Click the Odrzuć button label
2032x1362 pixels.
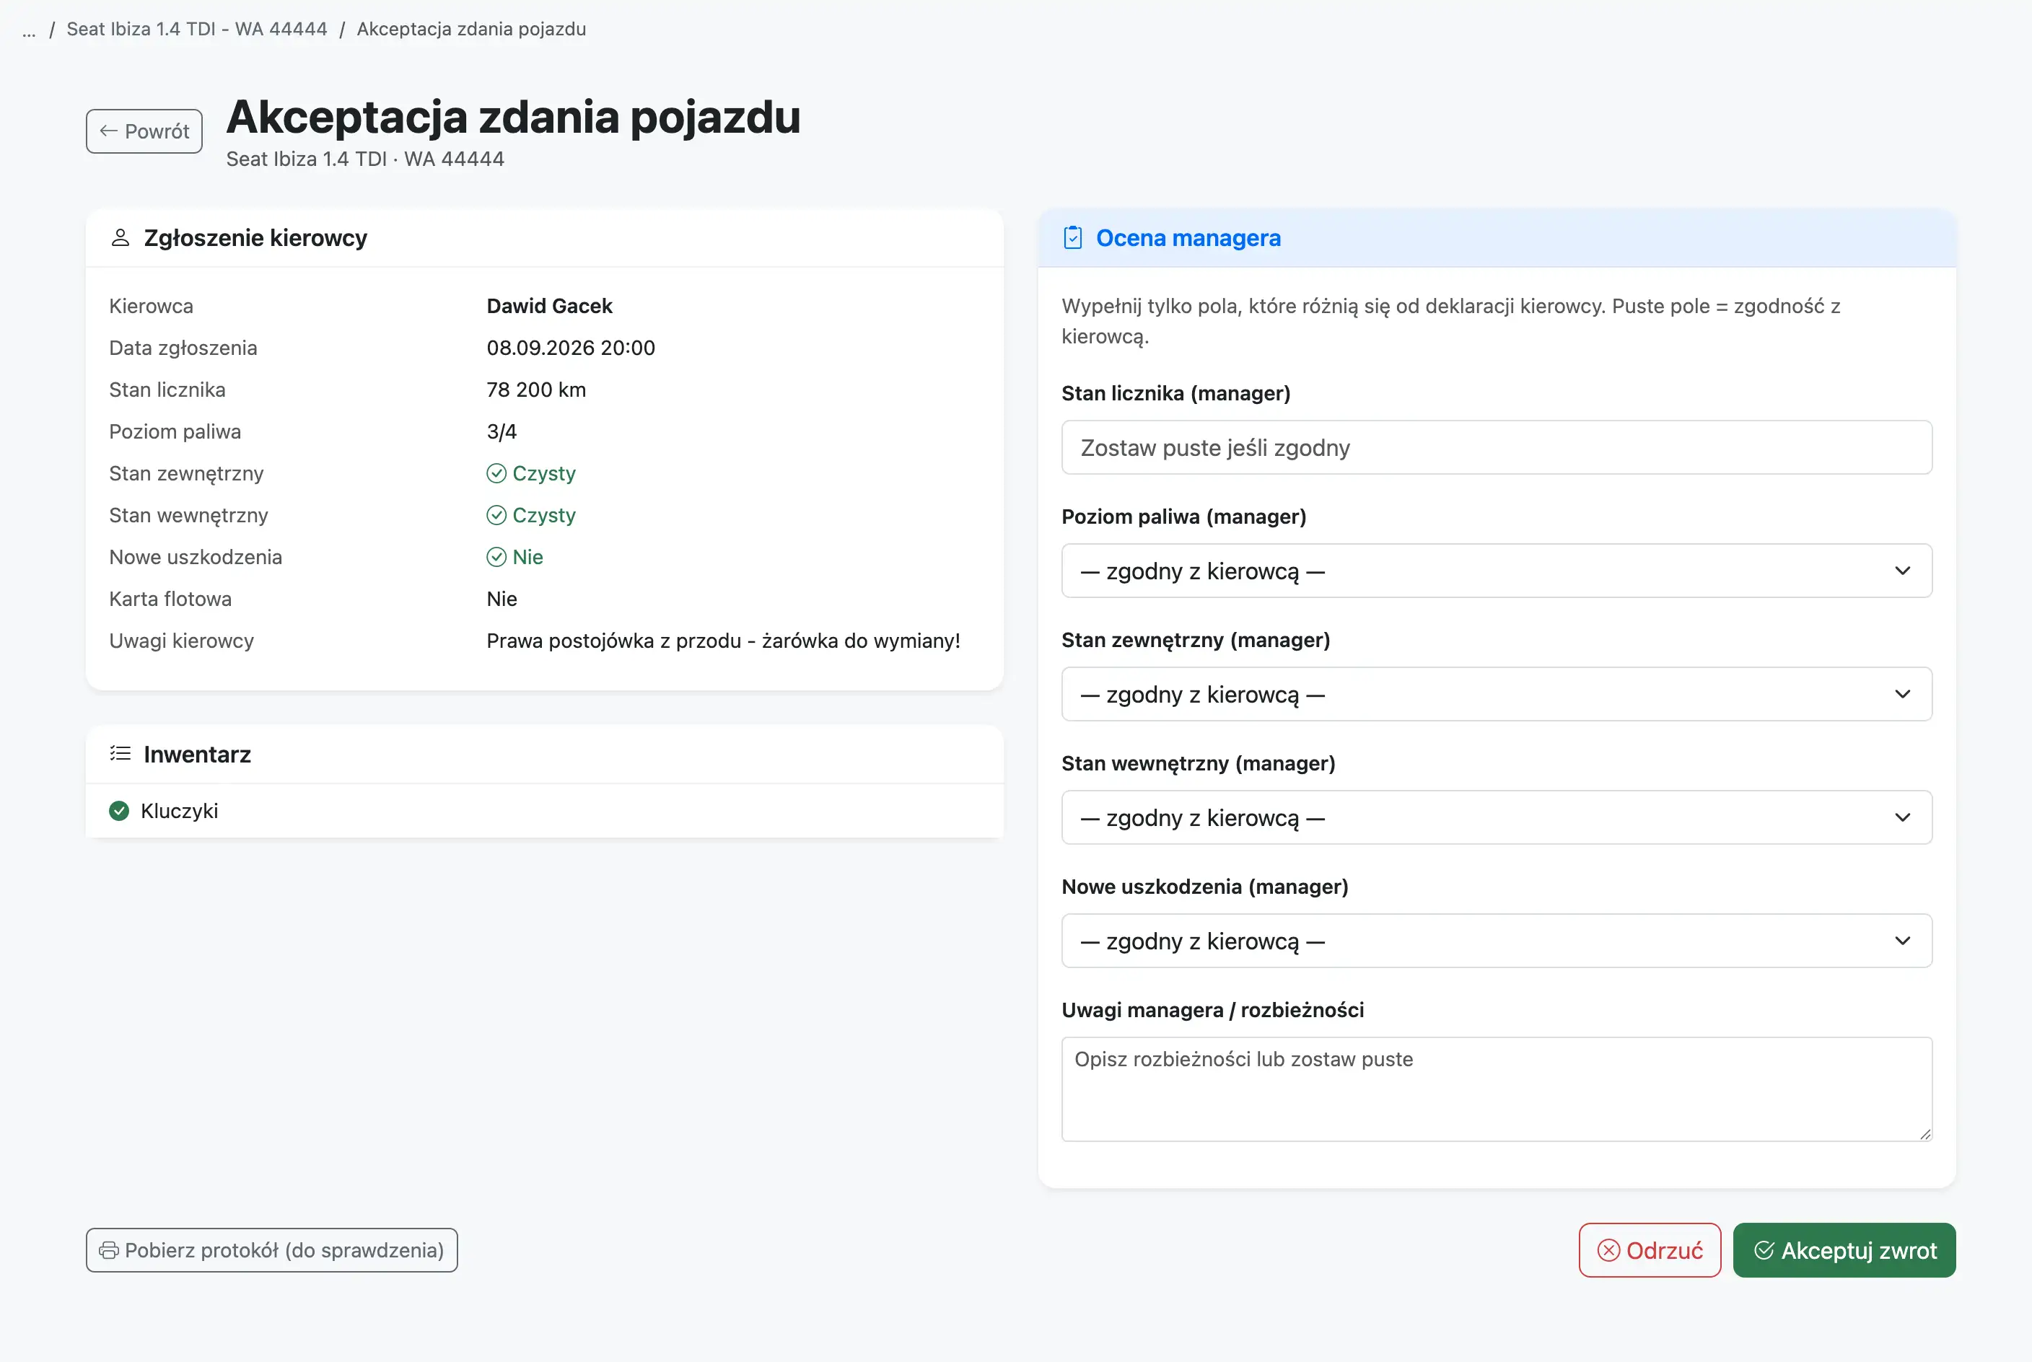point(1664,1251)
